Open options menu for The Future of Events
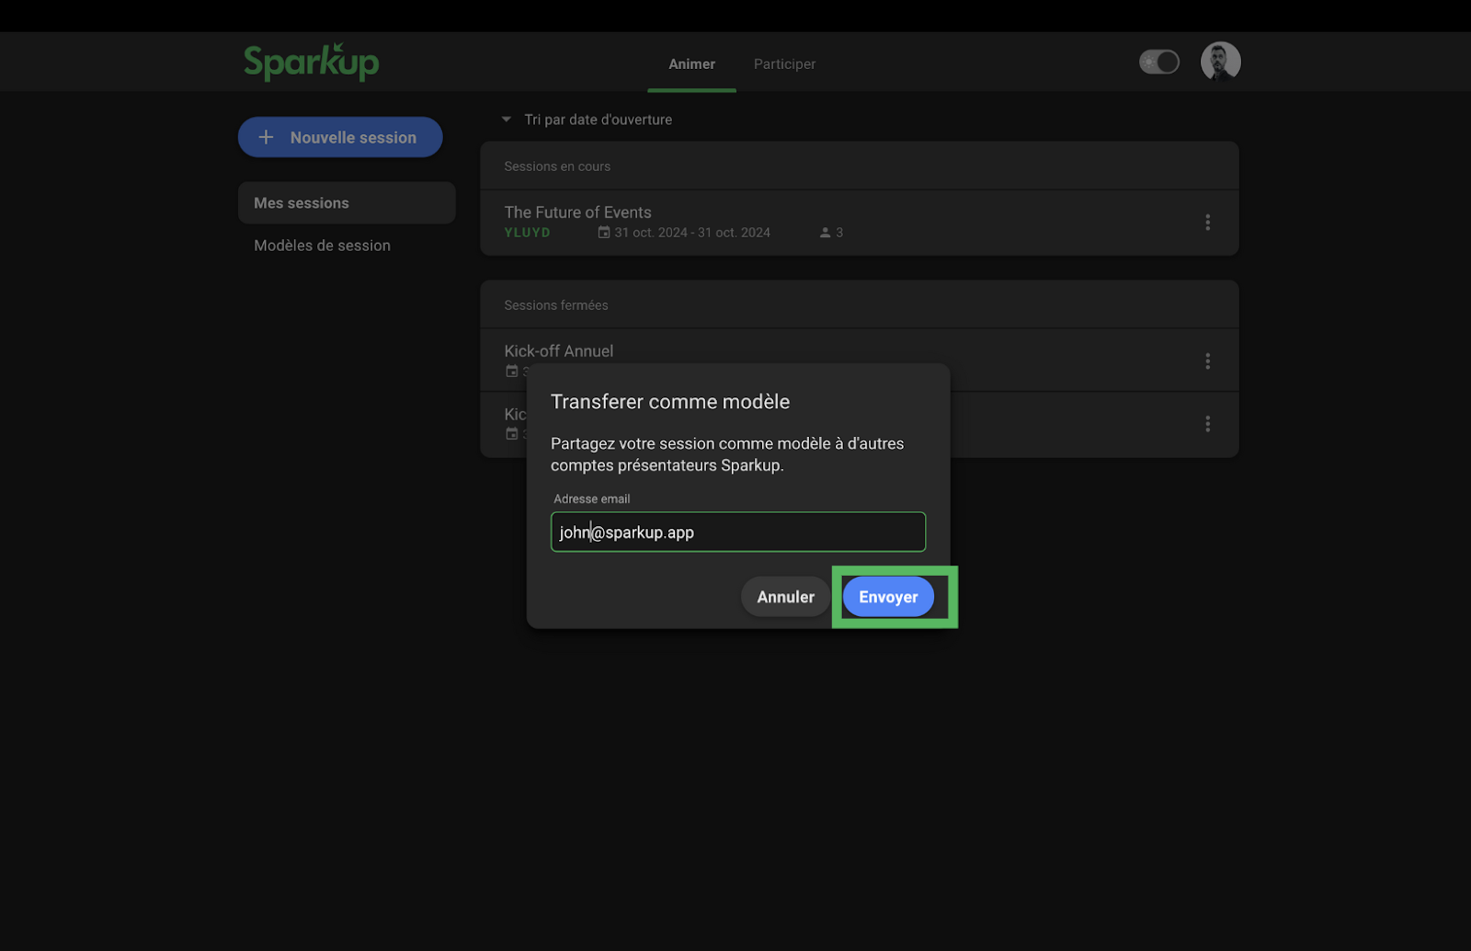 tap(1207, 223)
